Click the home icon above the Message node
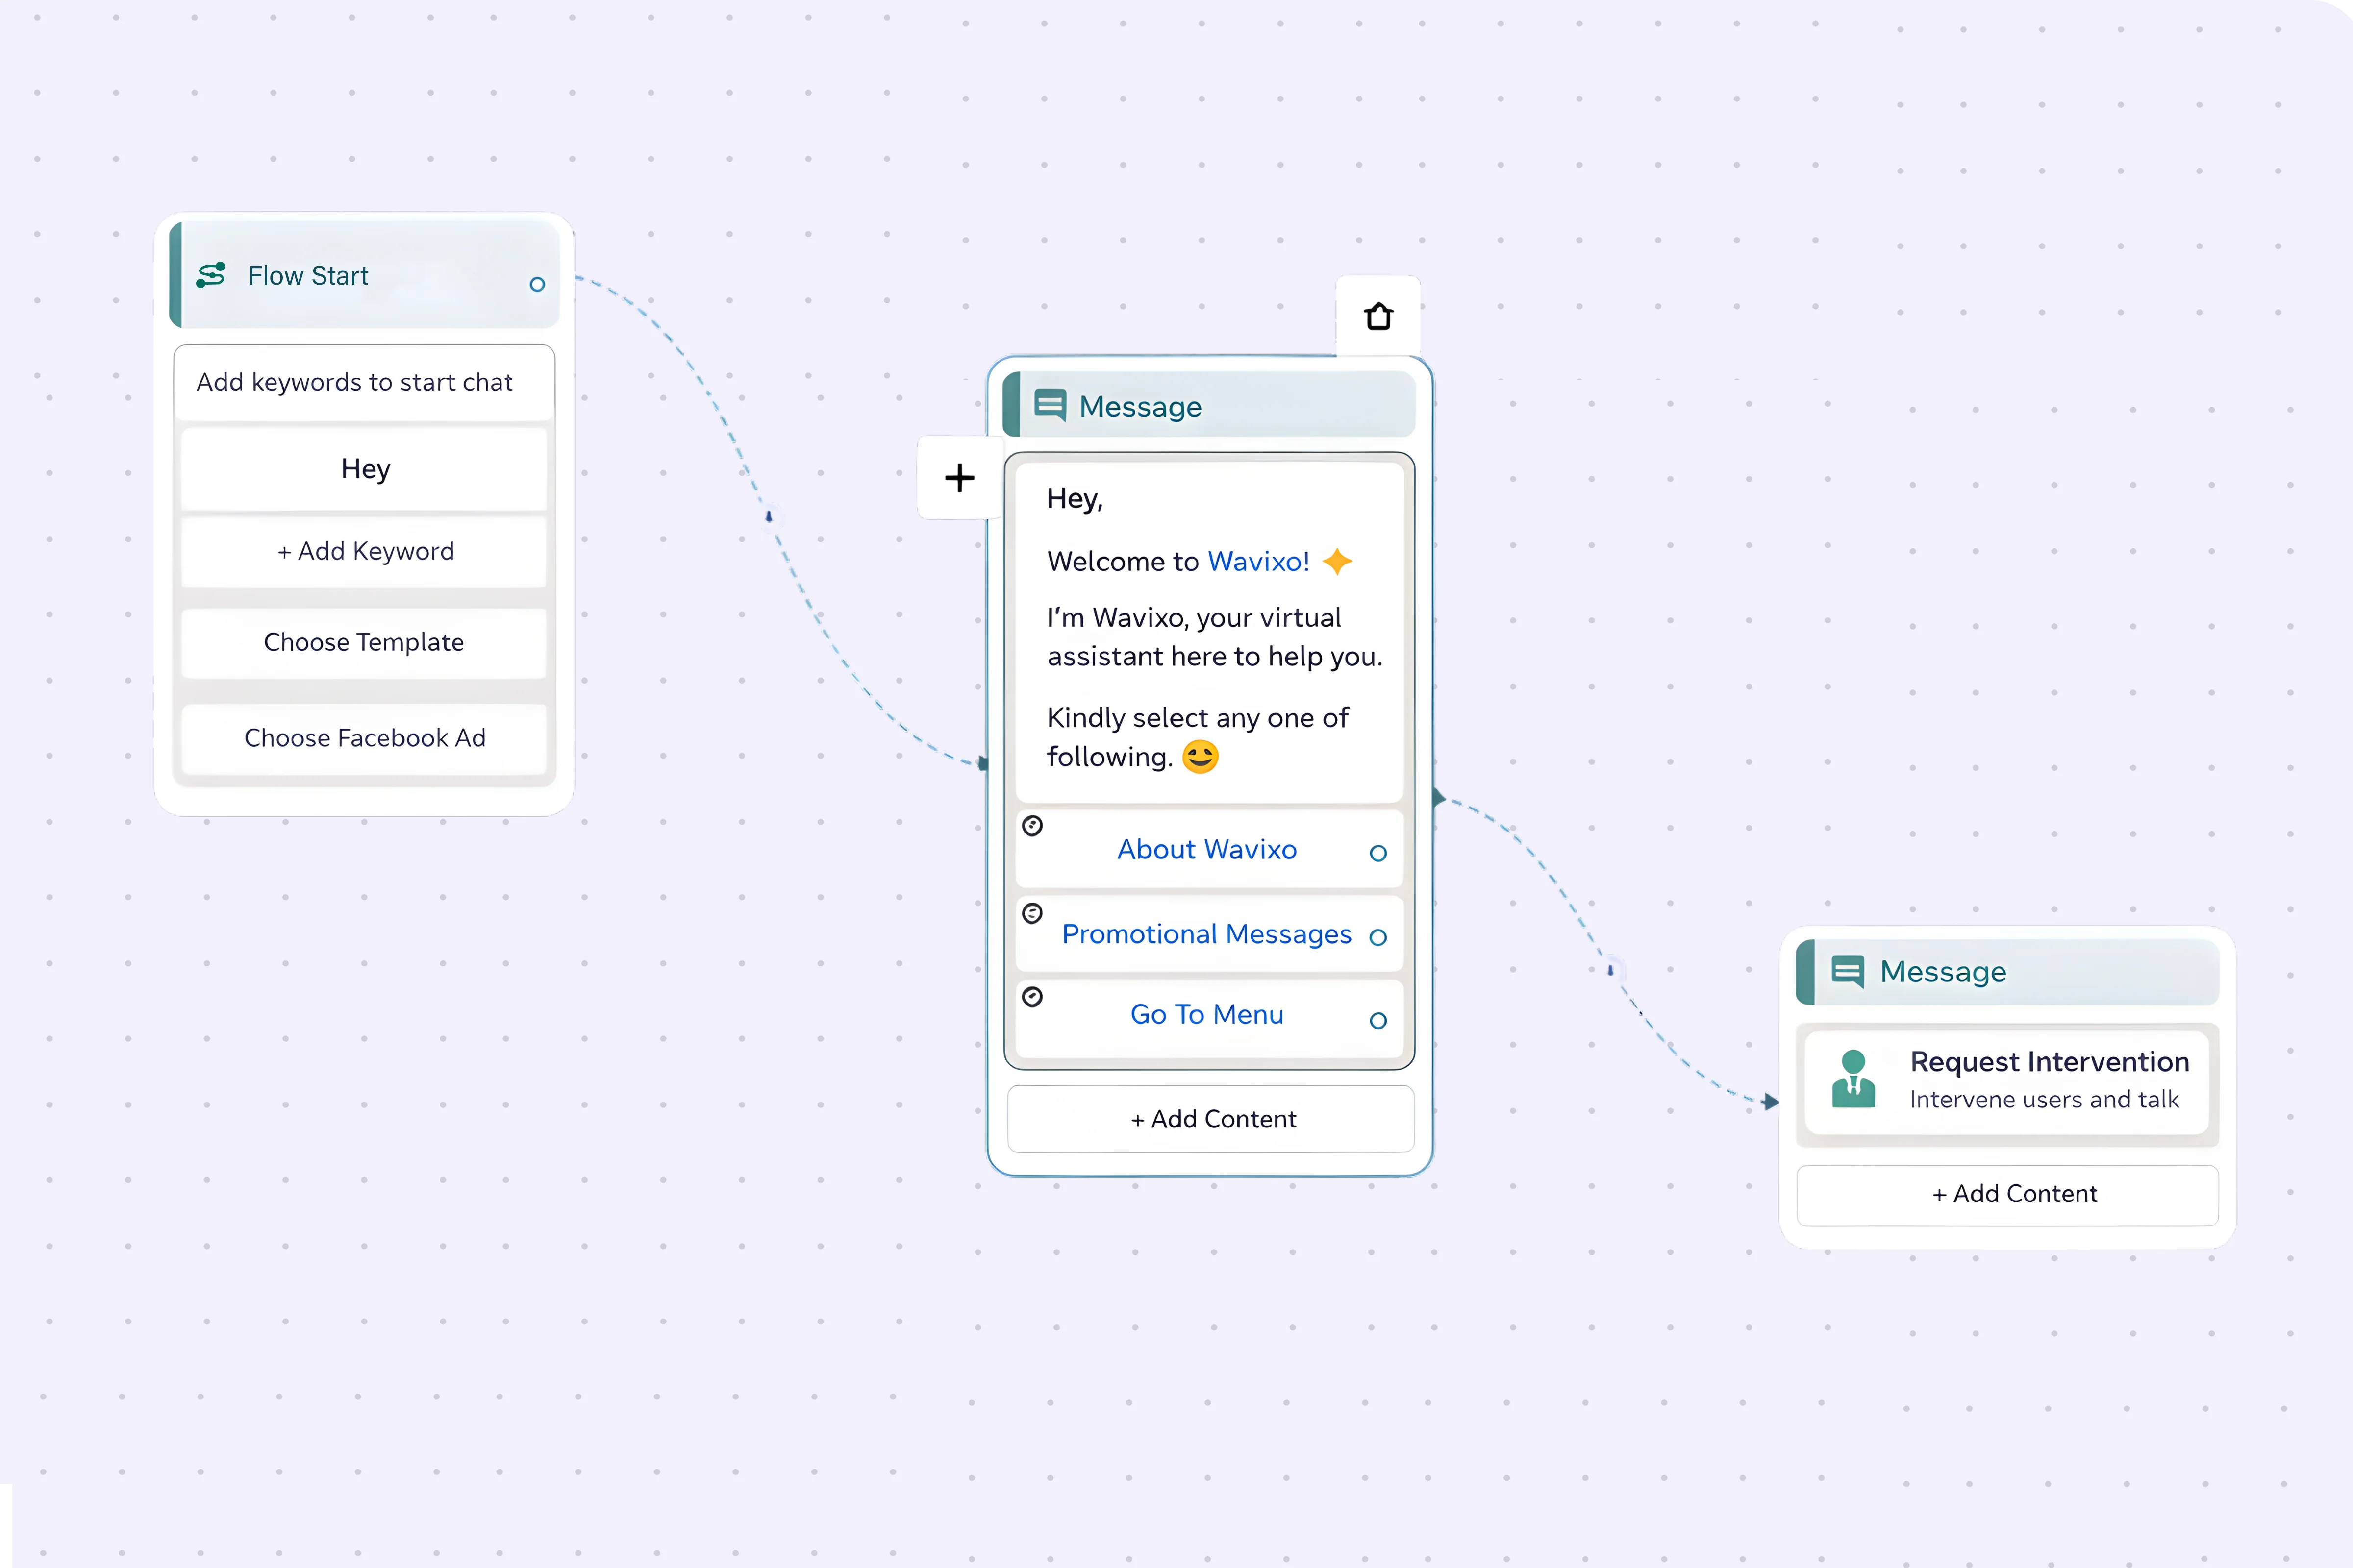 [1378, 316]
